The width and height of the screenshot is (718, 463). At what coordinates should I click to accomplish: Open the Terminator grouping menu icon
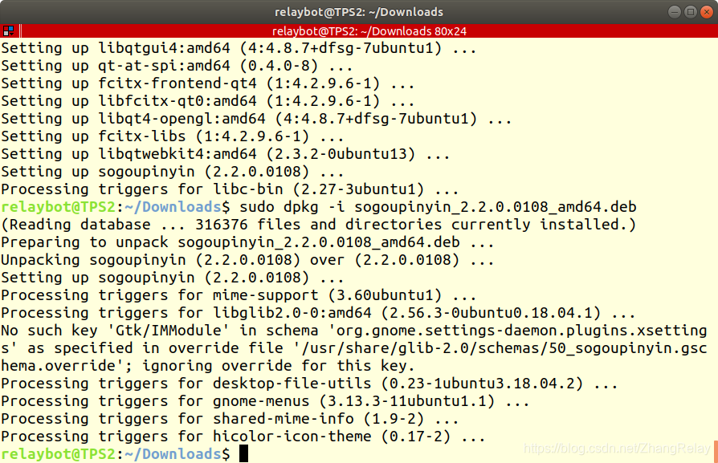coord(8,31)
